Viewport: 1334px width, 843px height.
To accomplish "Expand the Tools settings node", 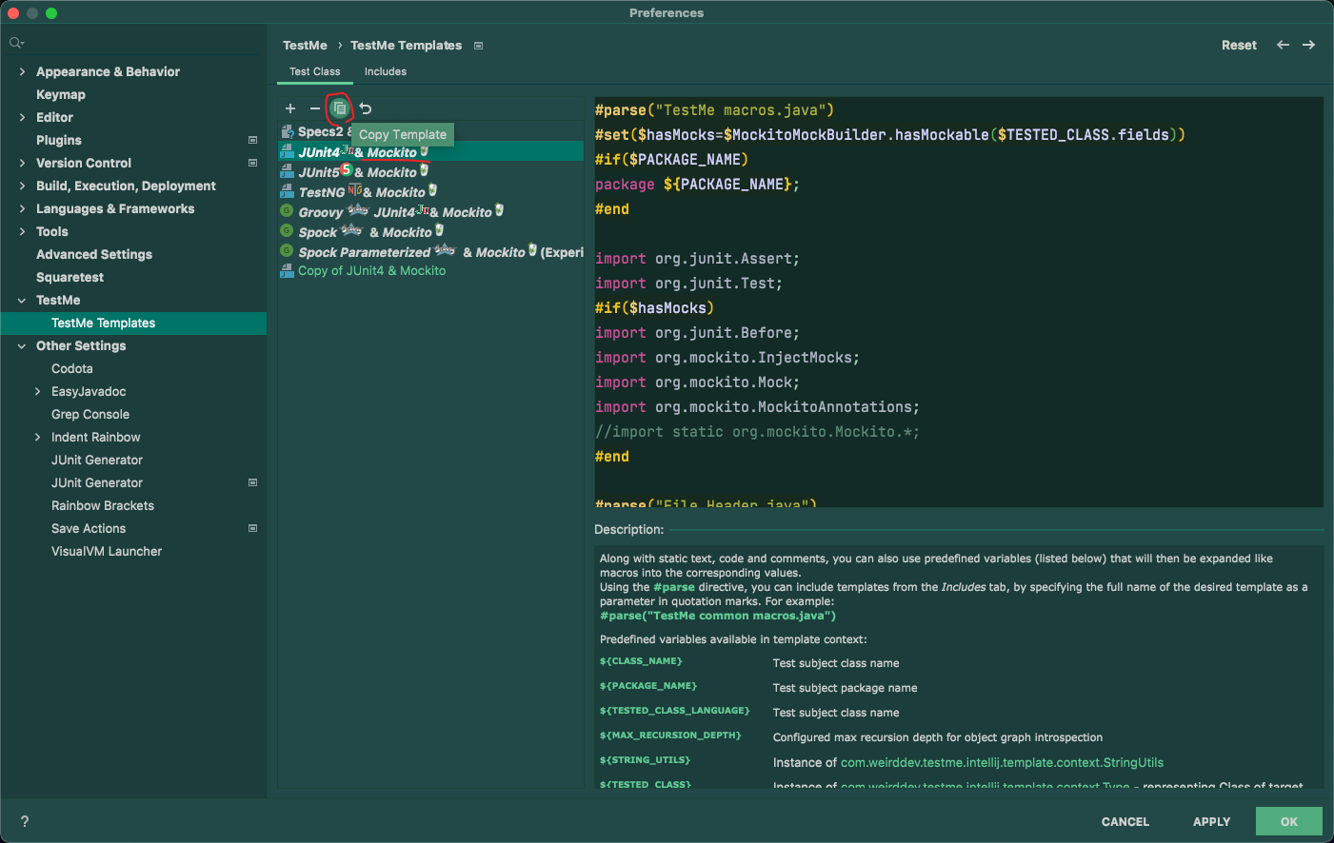I will (x=22, y=231).
